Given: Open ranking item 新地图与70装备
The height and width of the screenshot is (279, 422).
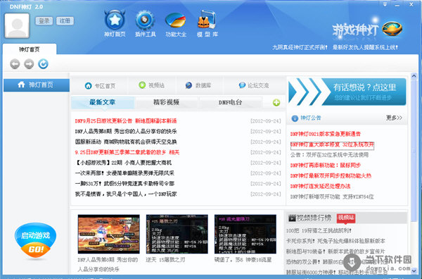Looking at the screenshot, I should [335, 252].
